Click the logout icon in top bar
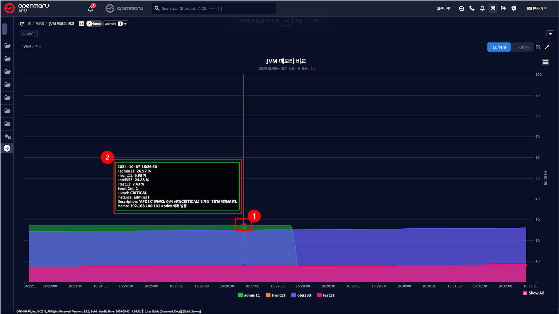Image resolution: width=559 pixels, height=314 pixels. tap(503, 8)
